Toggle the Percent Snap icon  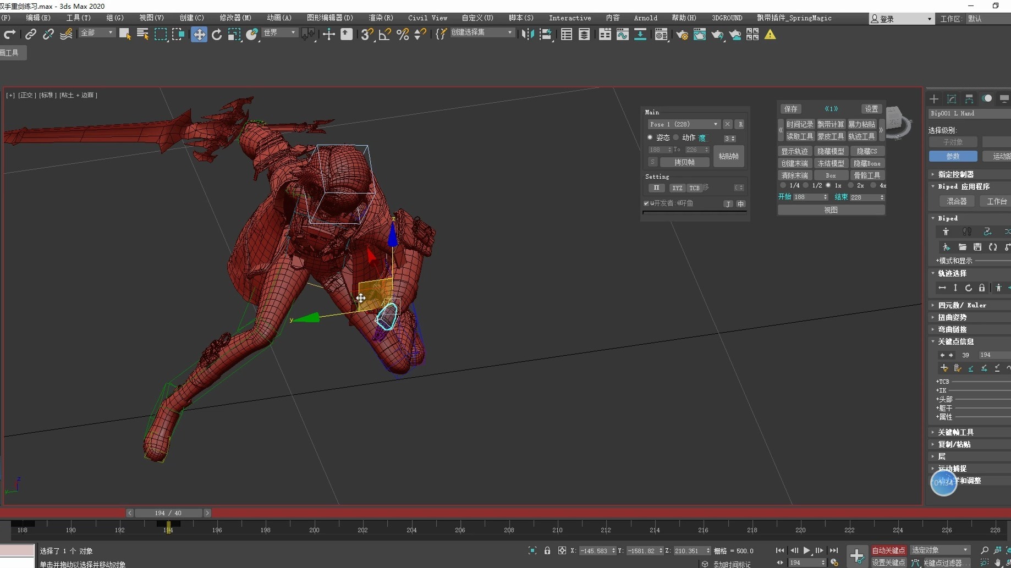pos(403,35)
